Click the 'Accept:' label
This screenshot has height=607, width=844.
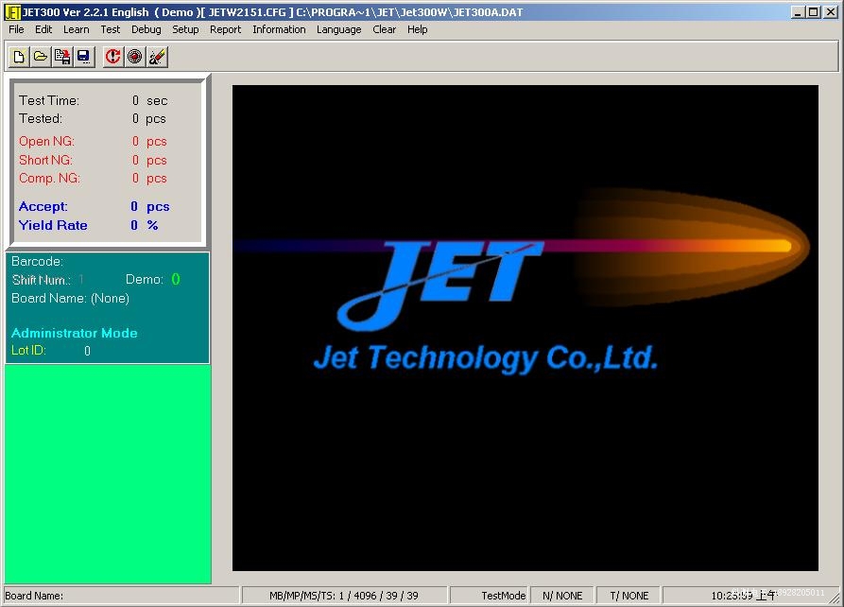pos(43,206)
